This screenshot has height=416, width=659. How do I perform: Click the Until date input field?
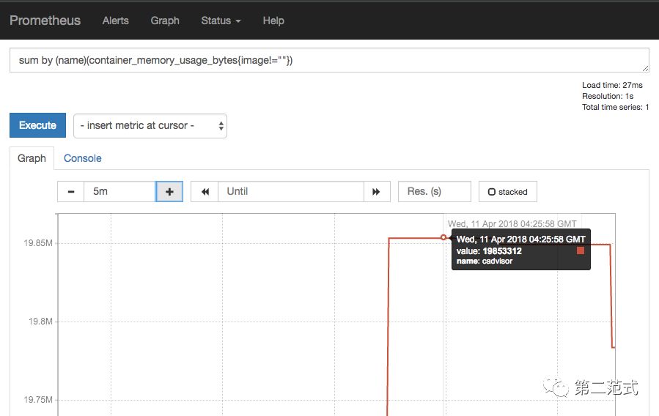(x=291, y=192)
